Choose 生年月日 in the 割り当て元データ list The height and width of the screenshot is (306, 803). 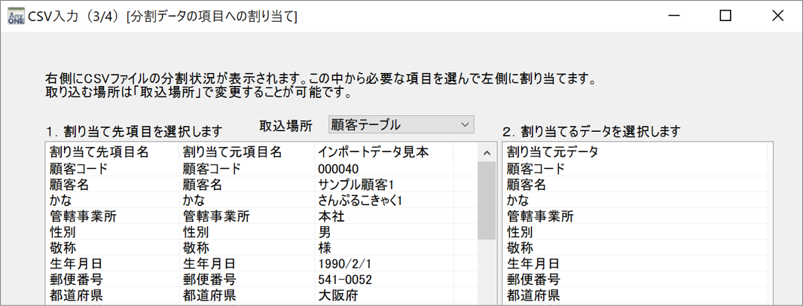[533, 264]
